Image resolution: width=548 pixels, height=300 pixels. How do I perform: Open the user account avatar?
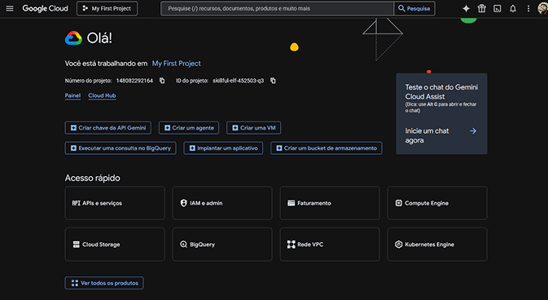(543, 8)
